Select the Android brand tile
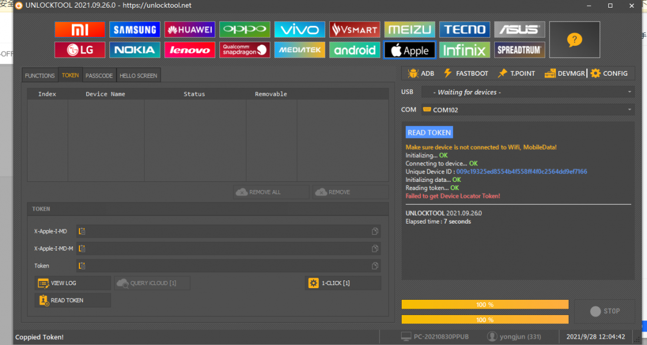Viewport: 647px width, 345px height. tap(355, 50)
